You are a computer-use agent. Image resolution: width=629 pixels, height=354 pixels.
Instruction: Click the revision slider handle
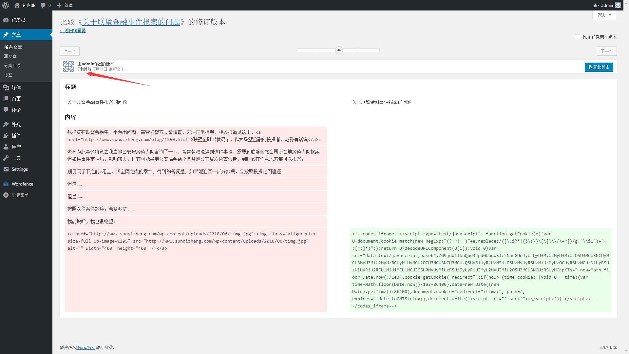click(x=339, y=50)
